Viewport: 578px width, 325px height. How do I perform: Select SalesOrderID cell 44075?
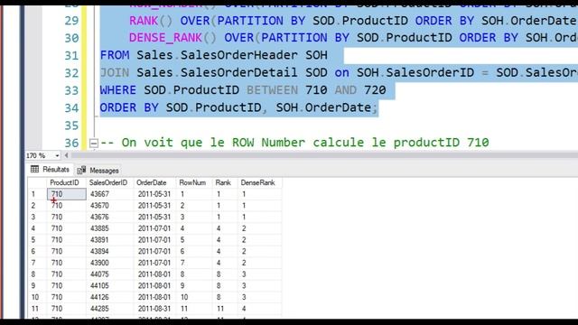[110, 274]
